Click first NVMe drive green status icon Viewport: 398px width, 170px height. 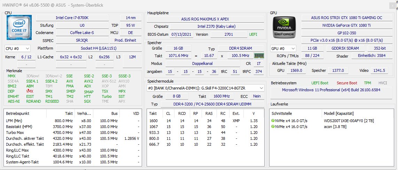coord(273,121)
